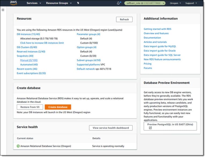Screen dimensions: 206x158
Task: Click Details column header
Action: 96,138
